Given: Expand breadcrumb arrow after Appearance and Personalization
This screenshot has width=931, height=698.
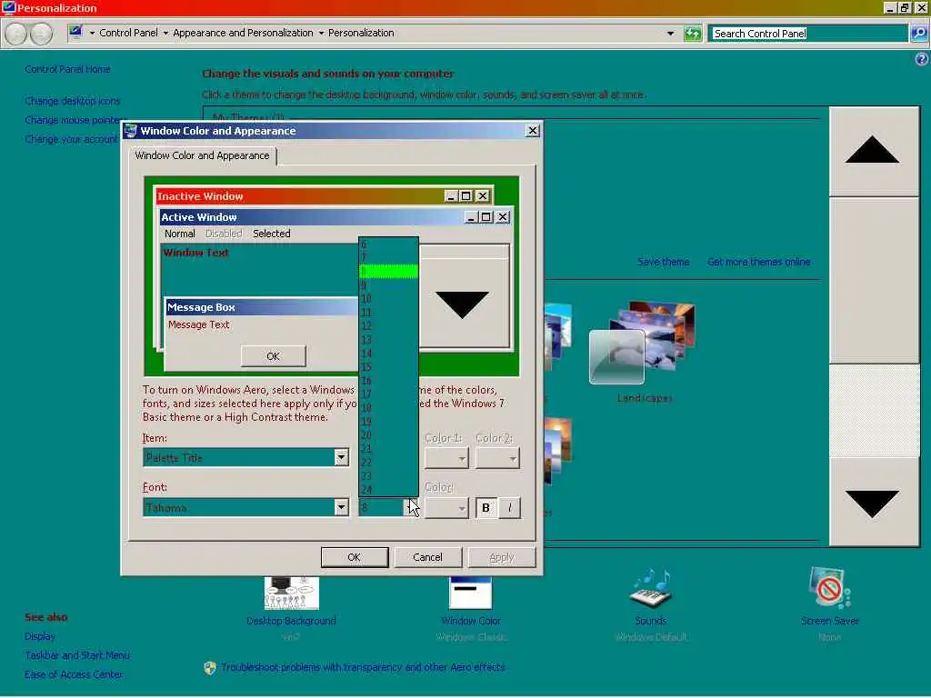Looking at the screenshot, I should 321,34.
